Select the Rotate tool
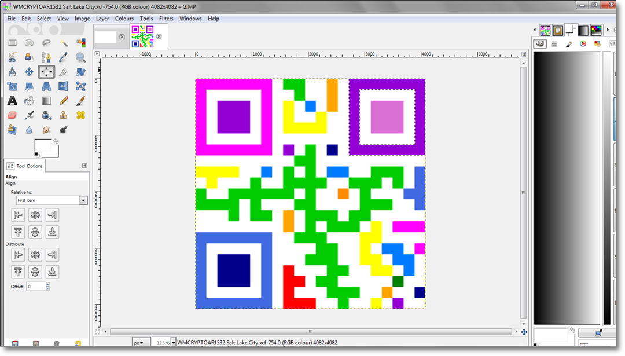The height and width of the screenshot is (356, 625). tap(80, 72)
